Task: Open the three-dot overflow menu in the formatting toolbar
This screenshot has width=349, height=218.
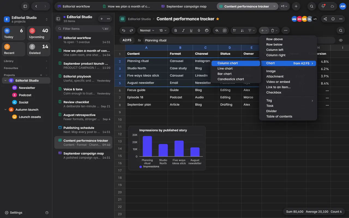Action: click(285, 31)
